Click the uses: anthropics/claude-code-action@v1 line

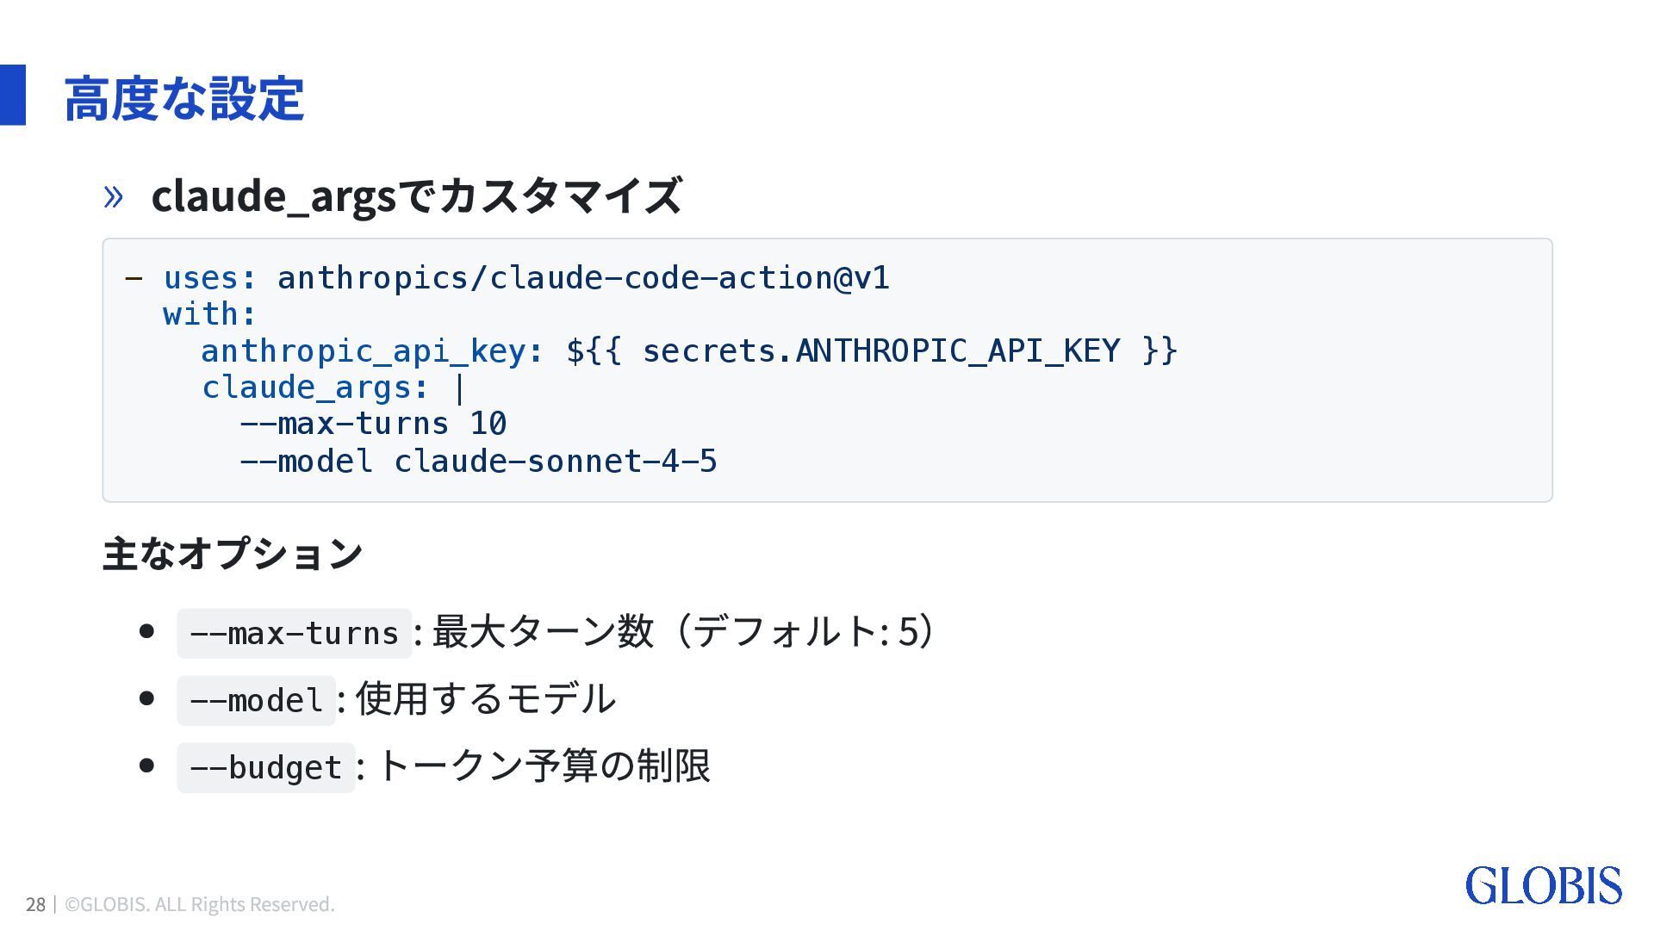pyautogui.click(x=525, y=278)
